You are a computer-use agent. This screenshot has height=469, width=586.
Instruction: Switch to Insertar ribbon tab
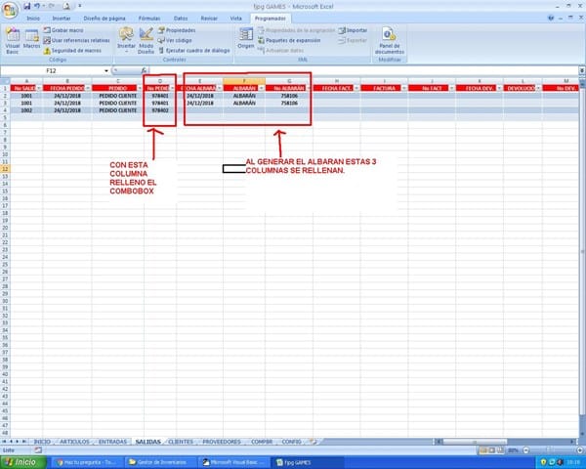[x=62, y=19]
